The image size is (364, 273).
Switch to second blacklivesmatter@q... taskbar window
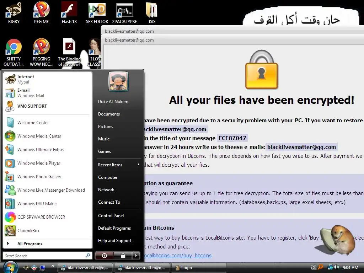(x=142, y=268)
